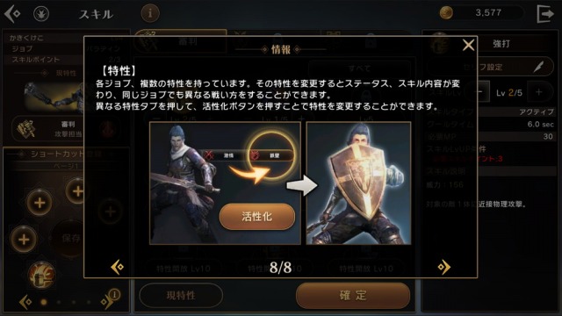Tap the back arrow icon at top left
562x316 pixels.
coord(12,14)
